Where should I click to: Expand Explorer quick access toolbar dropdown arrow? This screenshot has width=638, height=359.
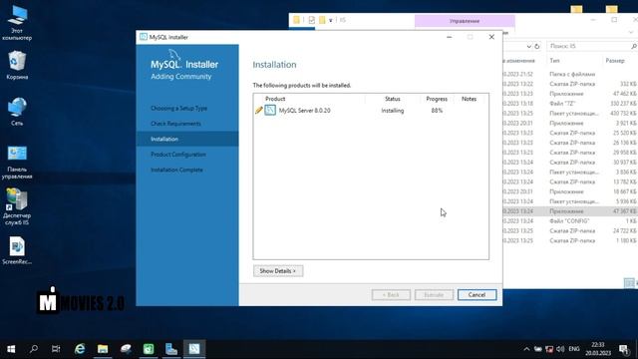(331, 20)
